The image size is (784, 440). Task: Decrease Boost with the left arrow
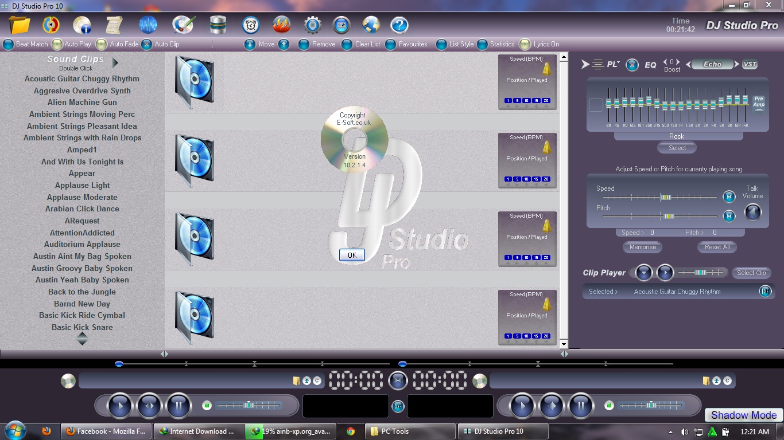665,62
